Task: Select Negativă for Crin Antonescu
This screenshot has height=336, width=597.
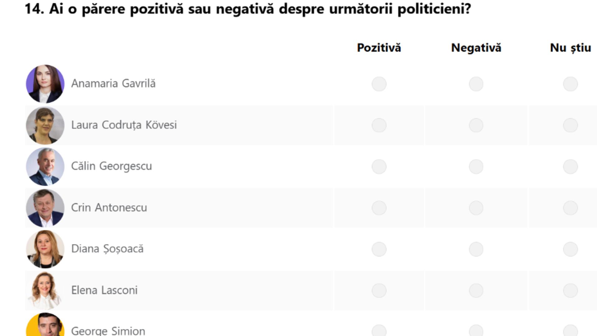Action: point(476,208)
